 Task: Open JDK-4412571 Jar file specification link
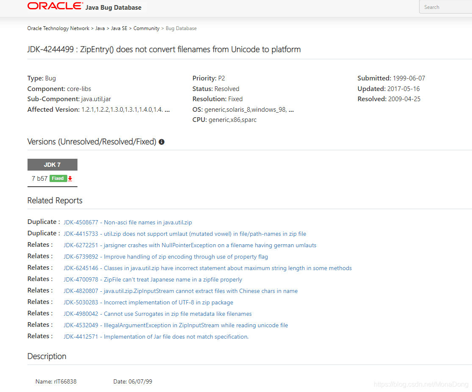tap(156, 337)
